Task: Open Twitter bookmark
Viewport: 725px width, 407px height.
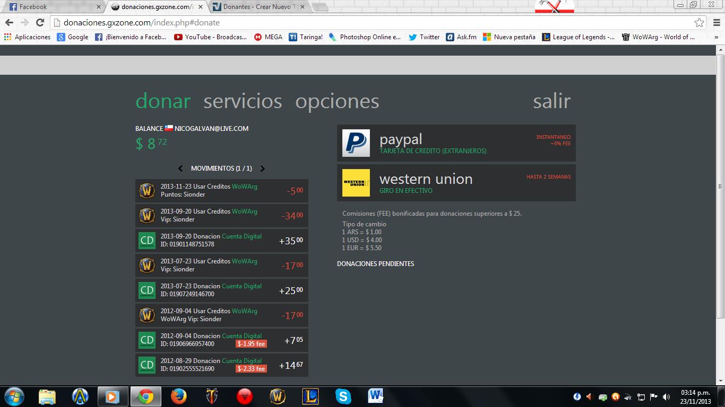Action: [x=424, y=37]
